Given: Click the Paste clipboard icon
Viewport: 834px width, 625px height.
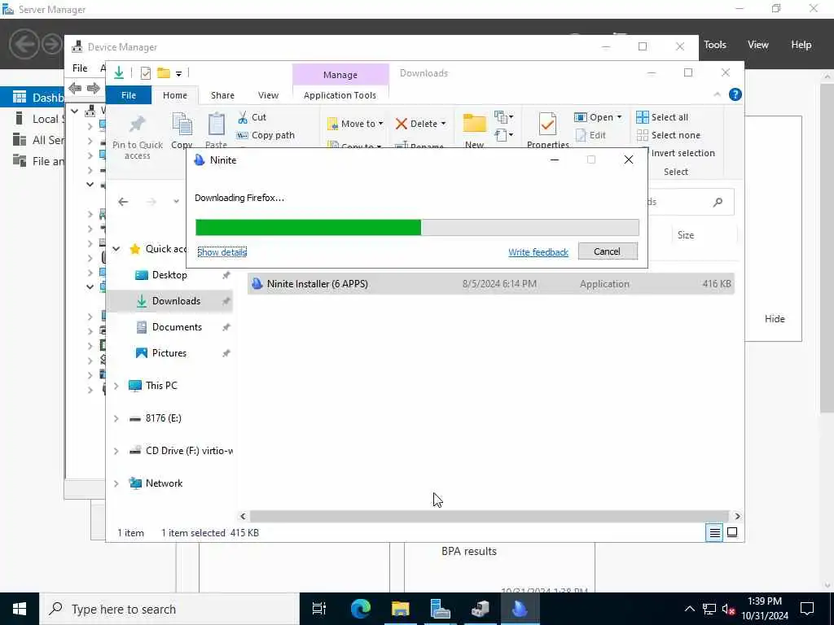Looking at the screenshot, I should click(x=217, y=125).
